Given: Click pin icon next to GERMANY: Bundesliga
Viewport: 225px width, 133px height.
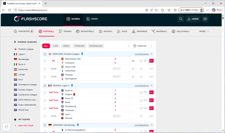Looking at the screenshot, I should click(x=78, y=125).
